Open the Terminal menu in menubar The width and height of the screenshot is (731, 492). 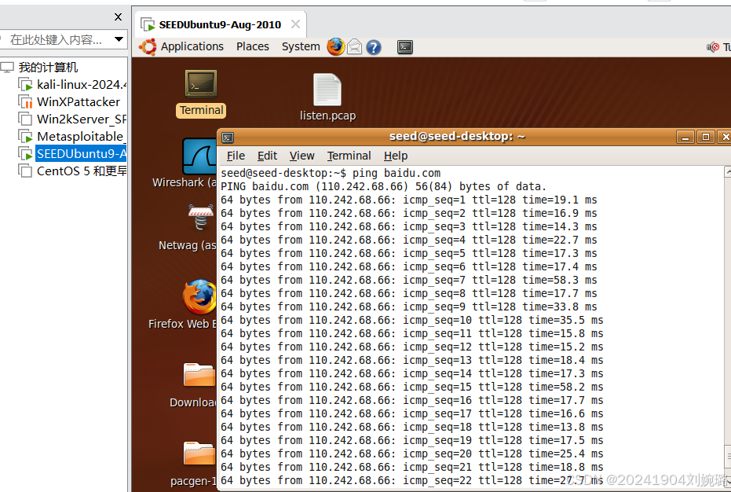tap(349, 156)
